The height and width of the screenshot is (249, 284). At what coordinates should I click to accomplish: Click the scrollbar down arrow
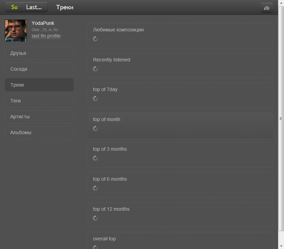pos(281,246)
